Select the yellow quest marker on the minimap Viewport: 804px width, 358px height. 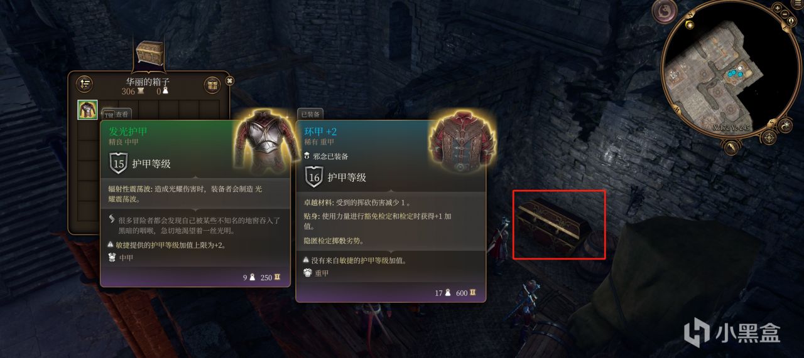click(x=690, y=24)
